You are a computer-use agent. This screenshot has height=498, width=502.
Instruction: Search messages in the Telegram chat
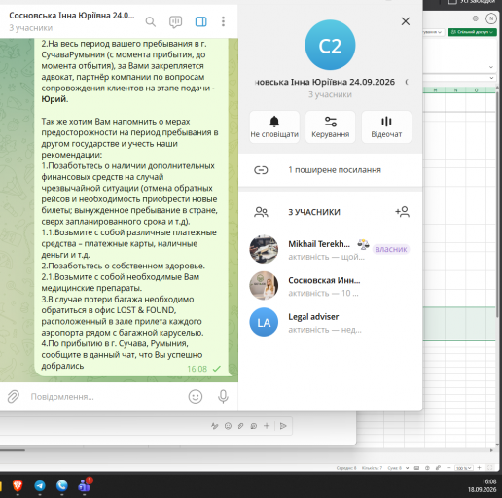(x=151, y=21)
